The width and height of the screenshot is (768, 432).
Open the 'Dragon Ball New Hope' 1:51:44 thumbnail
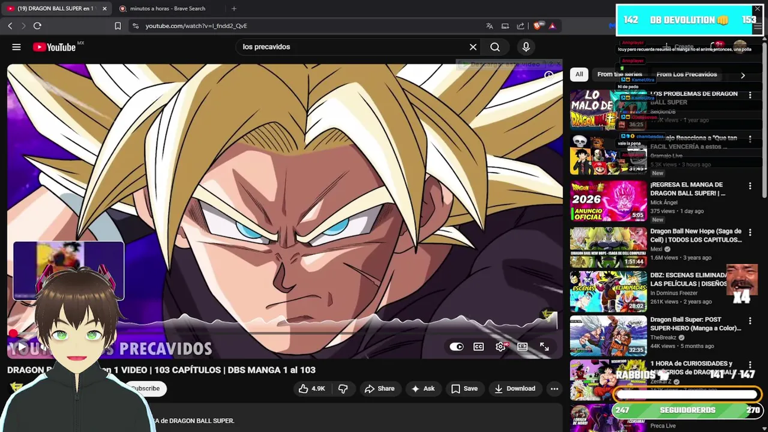[608, 247]
